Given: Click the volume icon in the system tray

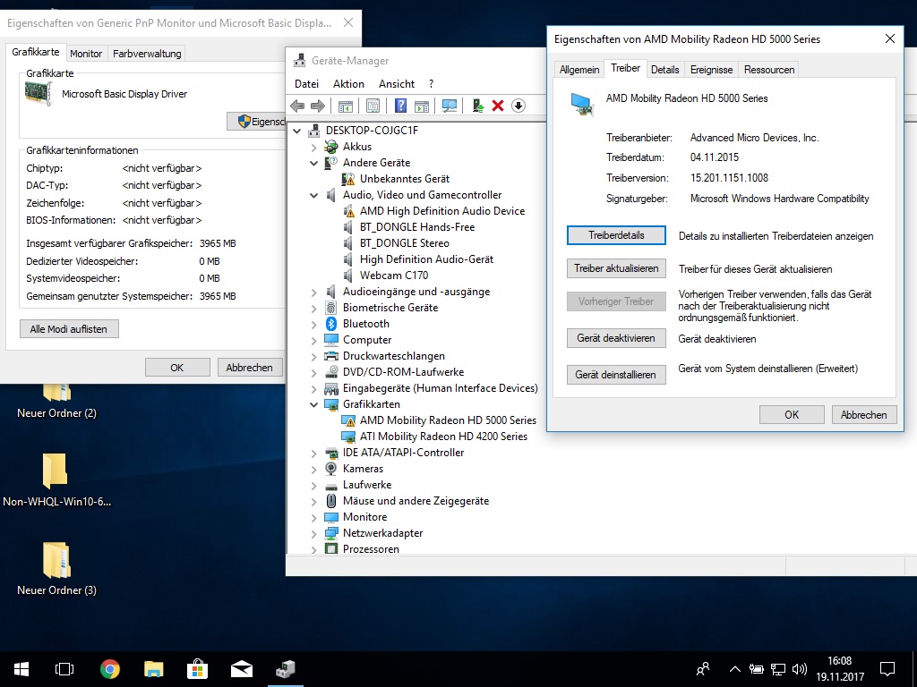Looking at the screenshot, I should [x=800, y=669].
